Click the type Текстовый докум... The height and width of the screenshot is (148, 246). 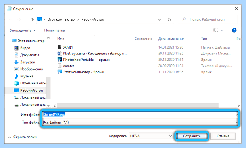(216, 66)
